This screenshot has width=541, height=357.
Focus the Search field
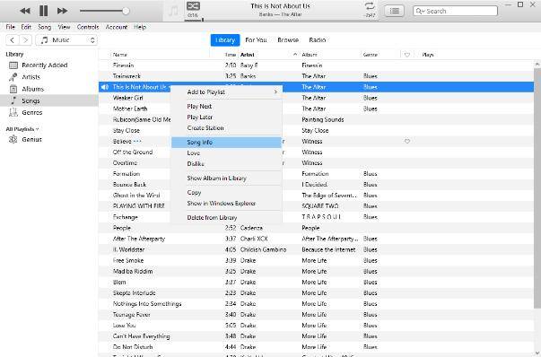point(456,11)
